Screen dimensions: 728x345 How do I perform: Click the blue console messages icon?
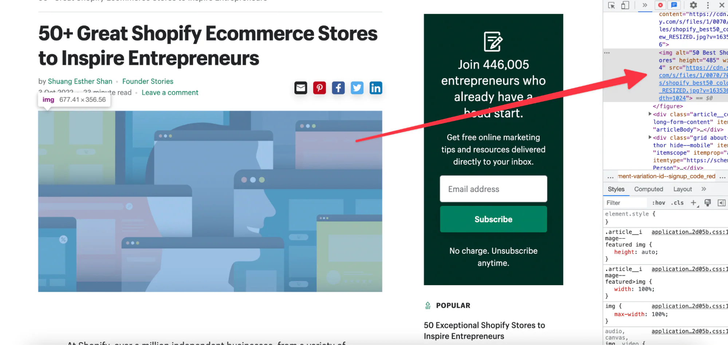[674, 5]
